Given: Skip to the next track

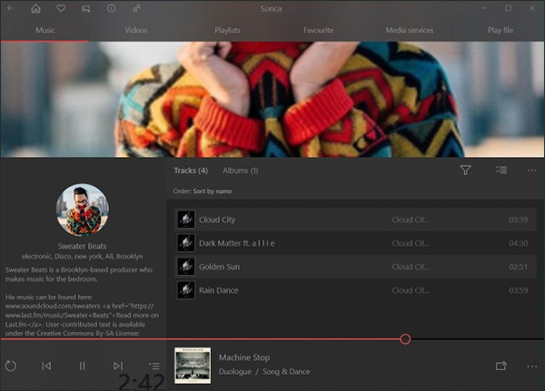Looking at the screenshot, I should pyautogui.click(x=118, y=366).
